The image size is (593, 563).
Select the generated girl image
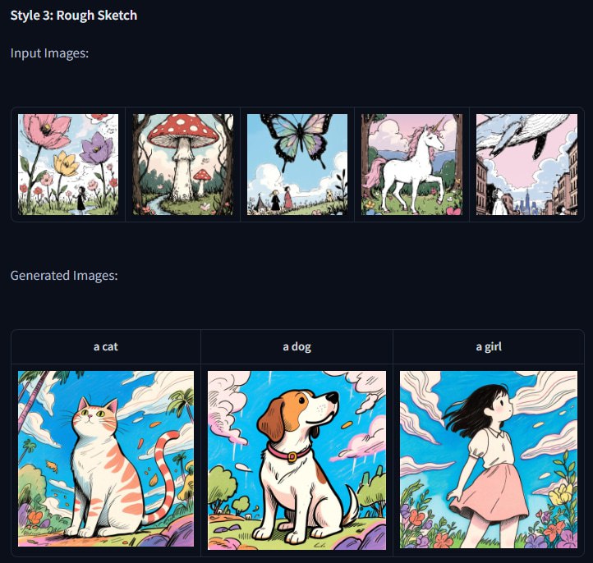coord(489,460)
